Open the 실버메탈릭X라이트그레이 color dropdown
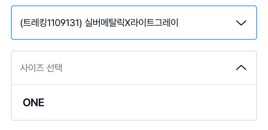This screenshot has width=268, height=130. (x=134, y=23)
